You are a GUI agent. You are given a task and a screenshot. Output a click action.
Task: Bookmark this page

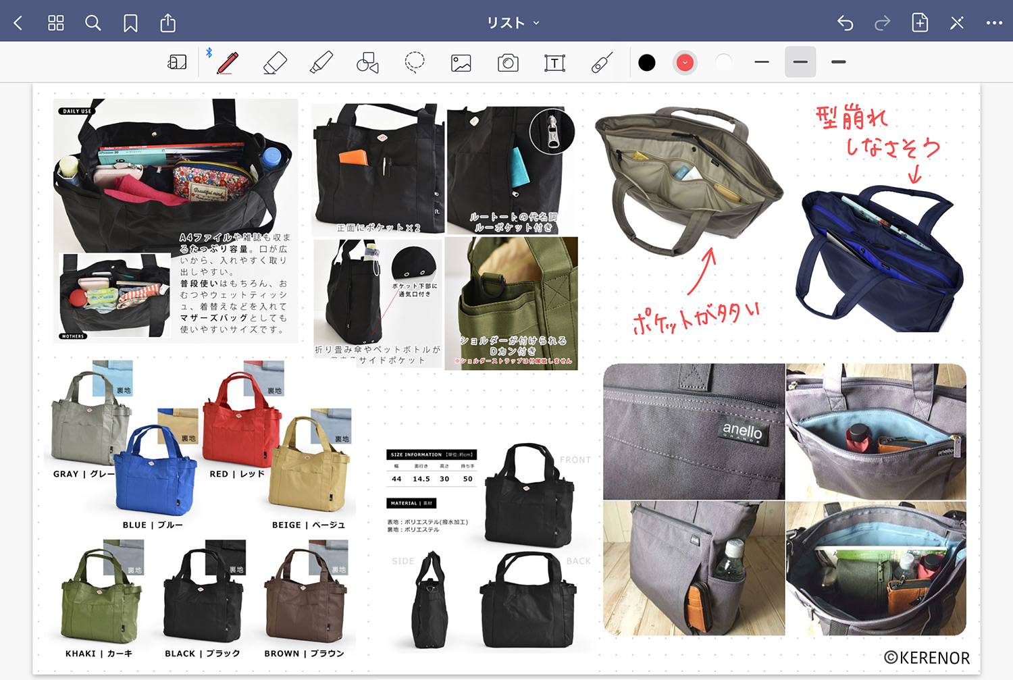pos(130,24)
